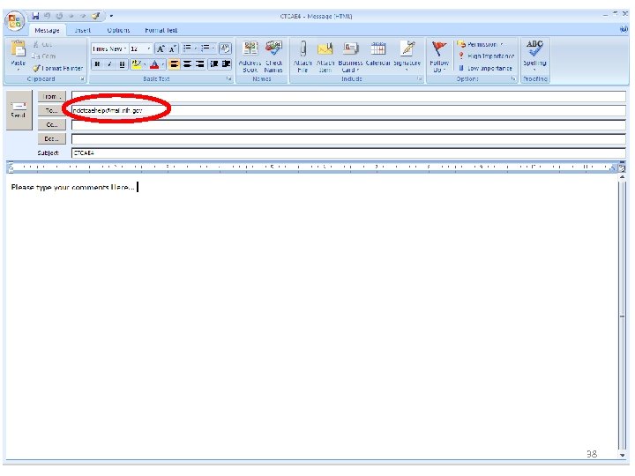635x476 pixels.
Task: Increase the paragraph indent
Action: tap(226, 64)
